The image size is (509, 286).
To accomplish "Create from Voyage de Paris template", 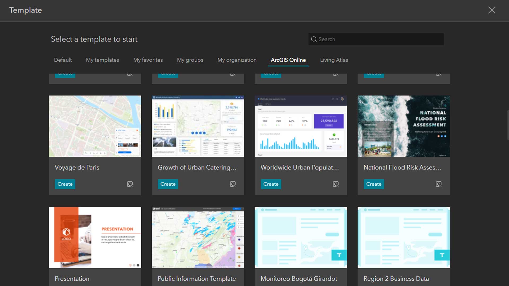I will [65, 184].
